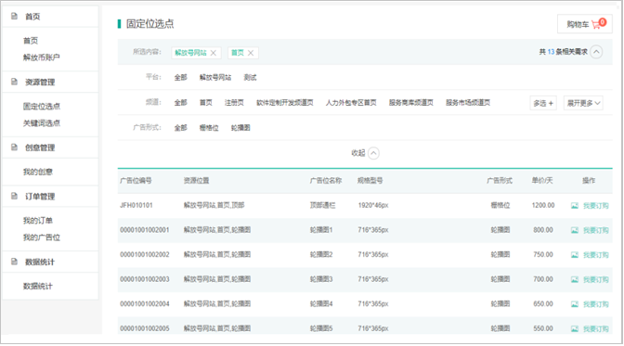The height and width of the screenshot is (346, 624).
Task: Click 我要订购 for 轮播图4
Action: click(x=596, y=304)
